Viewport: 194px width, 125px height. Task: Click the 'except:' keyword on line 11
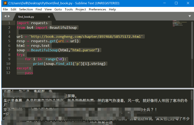click(x=24, y=68)
